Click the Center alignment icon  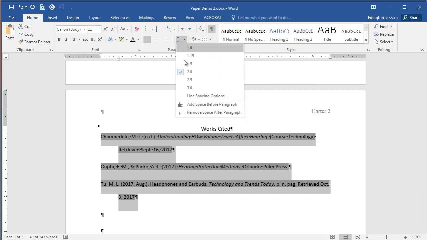click(154, 39)
